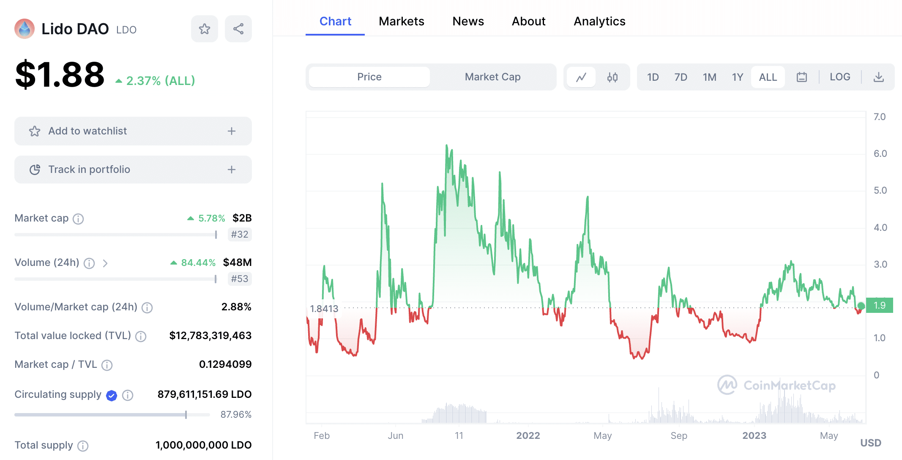Click the 84.44% volume change value
Screen dimensions: 902x460
click(x=193, y=263)
